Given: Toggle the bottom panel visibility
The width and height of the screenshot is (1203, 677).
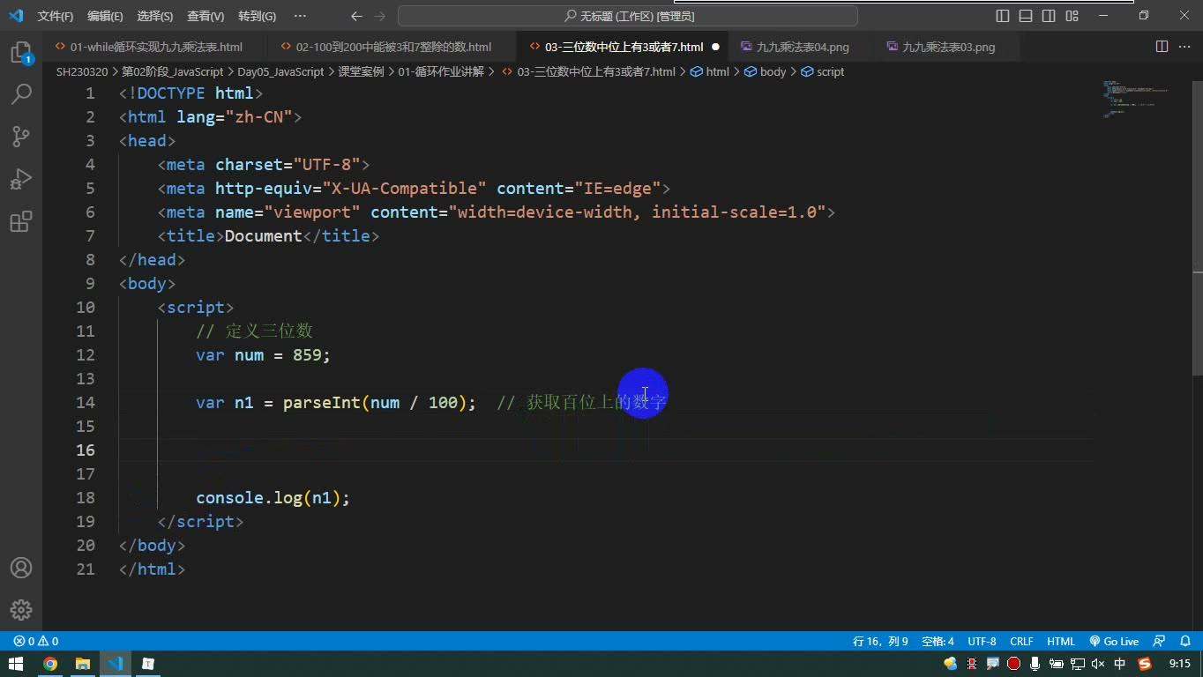Looking at the screenshot, I should [x=1026, y=16].
